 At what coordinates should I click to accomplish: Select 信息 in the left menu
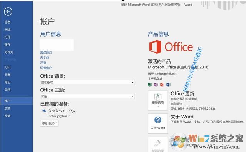(x=7, y=22)
